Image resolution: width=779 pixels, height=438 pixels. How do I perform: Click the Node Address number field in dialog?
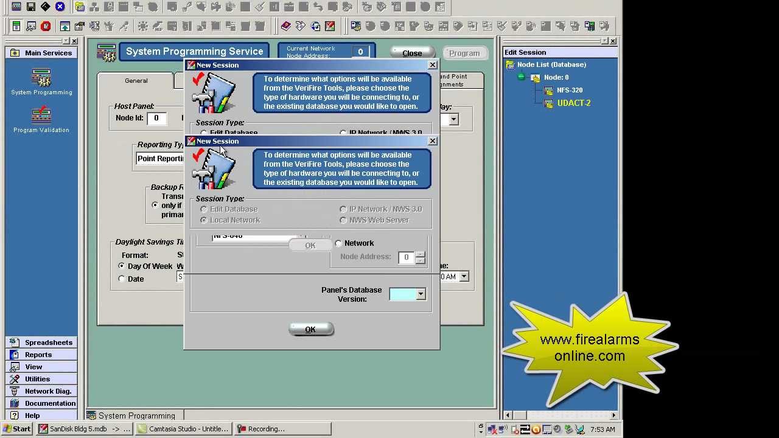coord(407,257)
